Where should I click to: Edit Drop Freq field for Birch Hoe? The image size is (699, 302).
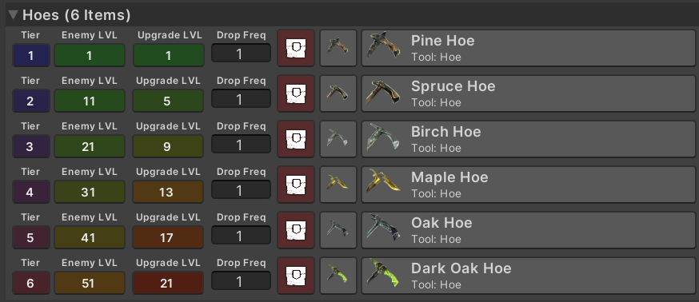coord(241,145)
